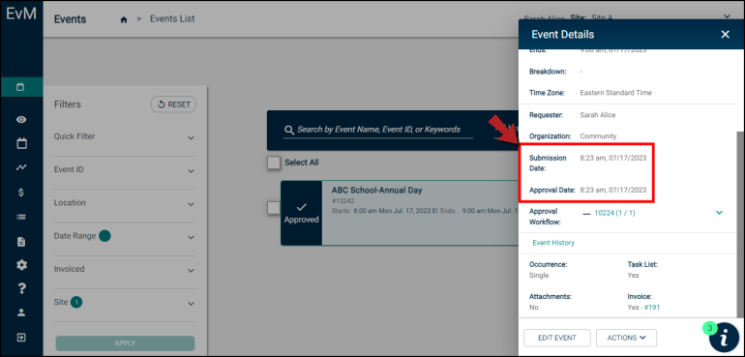Click the APPLY filters button
745x357 pixels.
[125, 343]
